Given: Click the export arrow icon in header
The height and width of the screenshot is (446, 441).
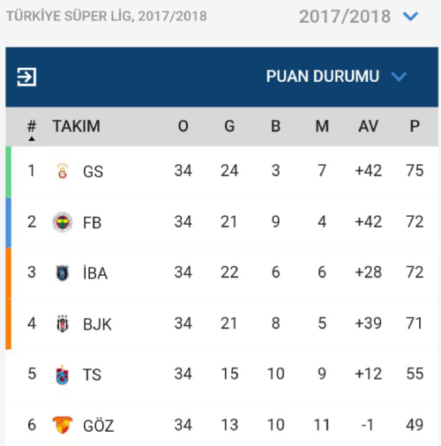Looking at the screenshot, I should (x=26, y=77).
